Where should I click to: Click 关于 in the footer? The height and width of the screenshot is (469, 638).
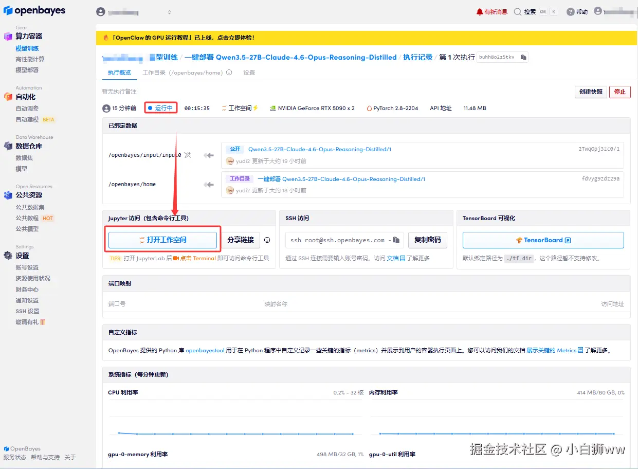[x=70, y=457]
